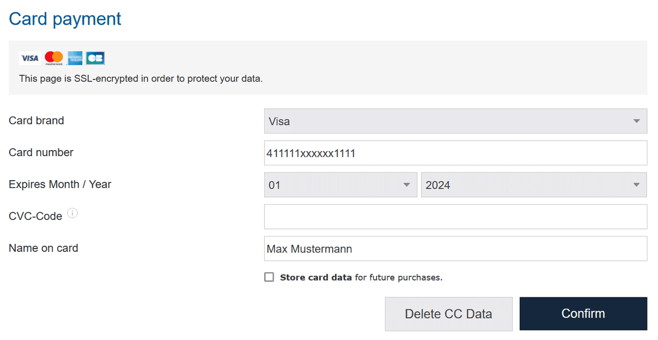Click the "Card brand" field label
The image size is (658, 340).
pos(36,120)
